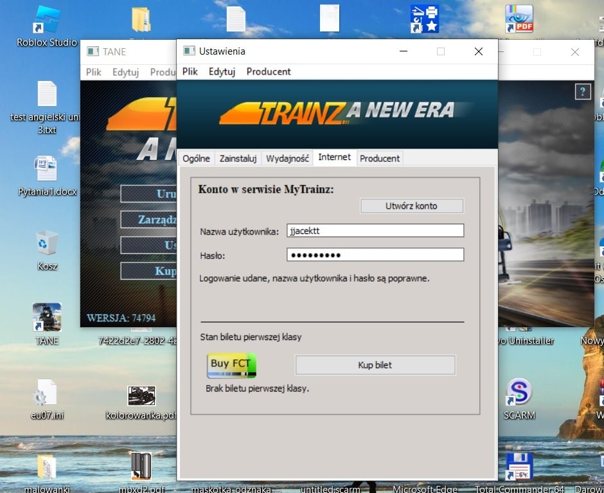Select the folder icon at top of desktop
Viewport: 604px width, 493px height.
[x=141, y=19]
